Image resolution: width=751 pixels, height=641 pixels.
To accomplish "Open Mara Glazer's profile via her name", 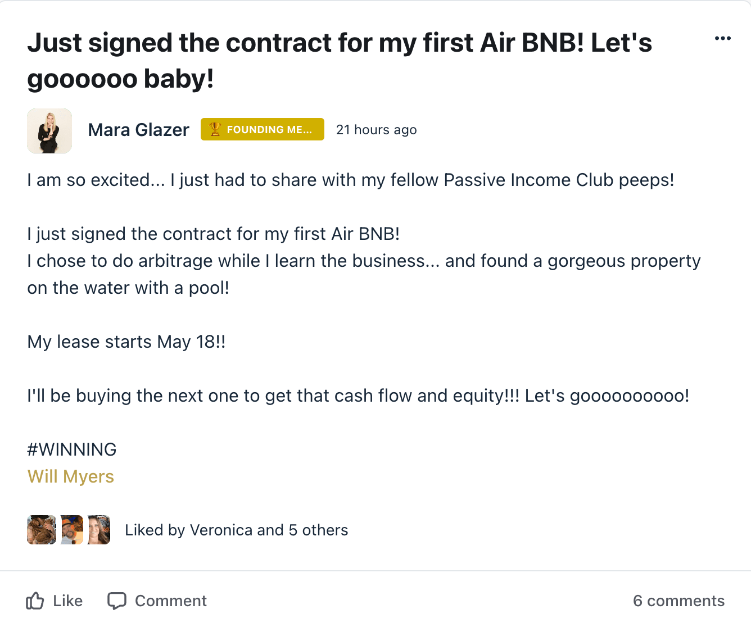I will click(138, 130).
